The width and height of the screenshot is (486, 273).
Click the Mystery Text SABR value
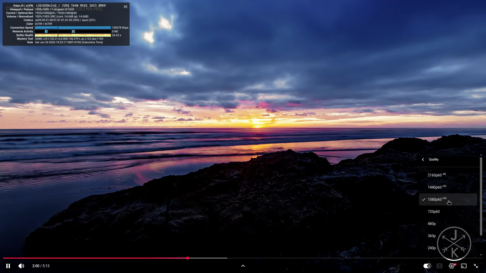[69, 39]
